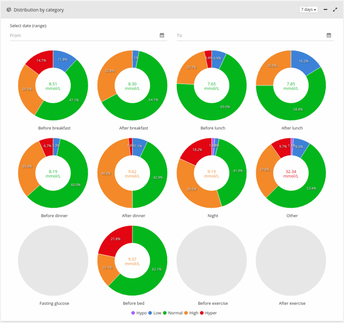This screenshot has width=344, height=323.
Task: Open the calendar picker for the From date
Action: (162, 35)
